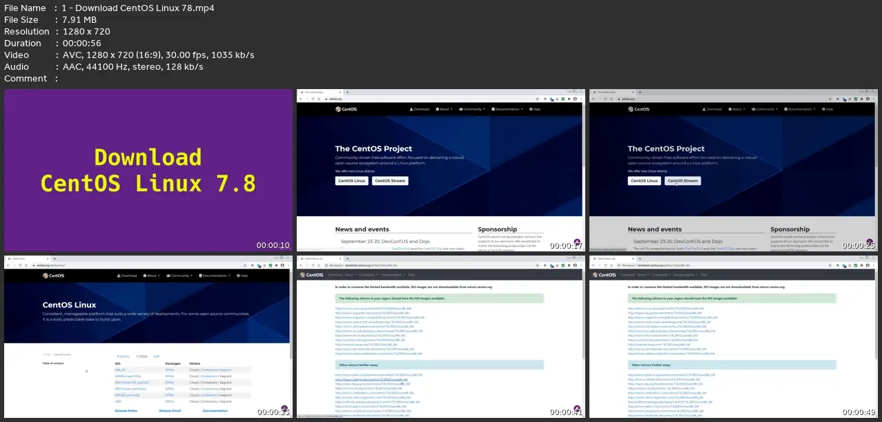Select the file name text Download CentOS Linux 78.mp4
The width and height of the screenshot is (882, 422).
coord(138,8)
